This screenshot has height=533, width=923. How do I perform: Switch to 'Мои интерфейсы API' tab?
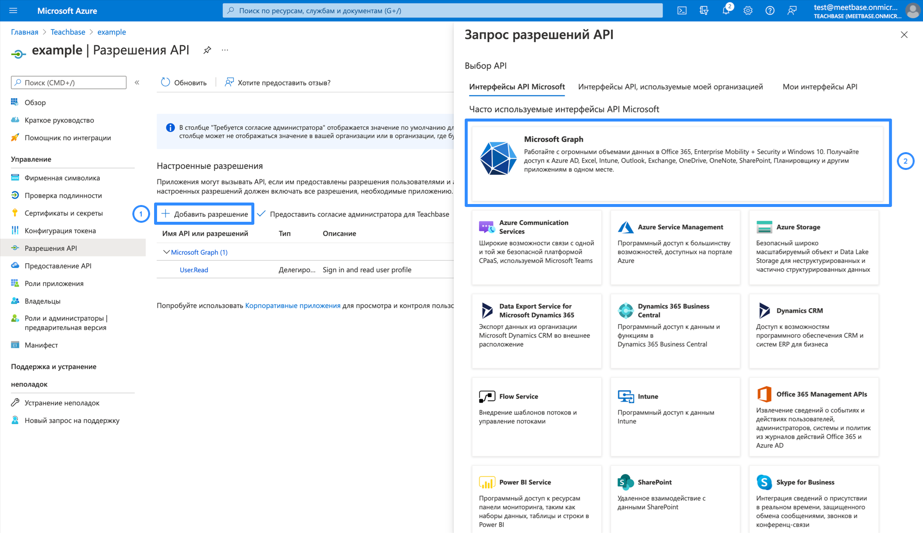tap(820, 87)
